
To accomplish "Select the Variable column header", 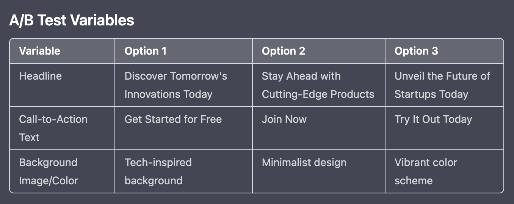I will coord(62,51).
